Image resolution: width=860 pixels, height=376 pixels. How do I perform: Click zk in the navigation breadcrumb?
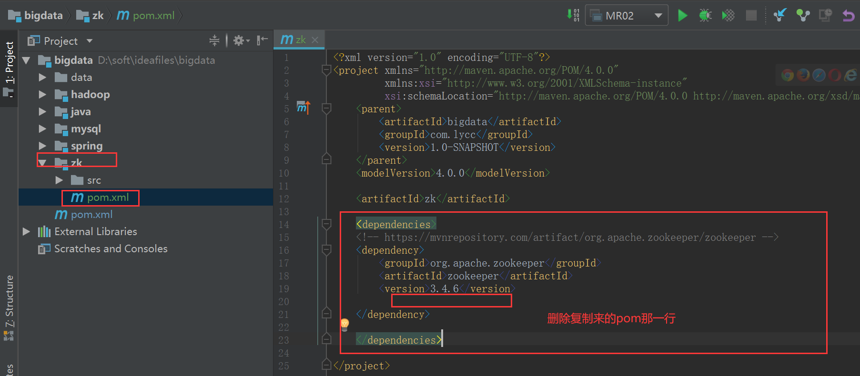[91, 15]
